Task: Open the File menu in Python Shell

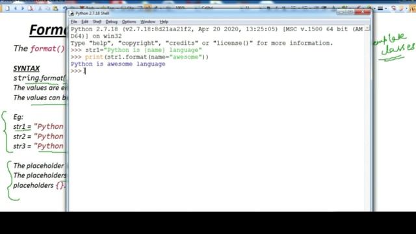Action: [73, 21]
